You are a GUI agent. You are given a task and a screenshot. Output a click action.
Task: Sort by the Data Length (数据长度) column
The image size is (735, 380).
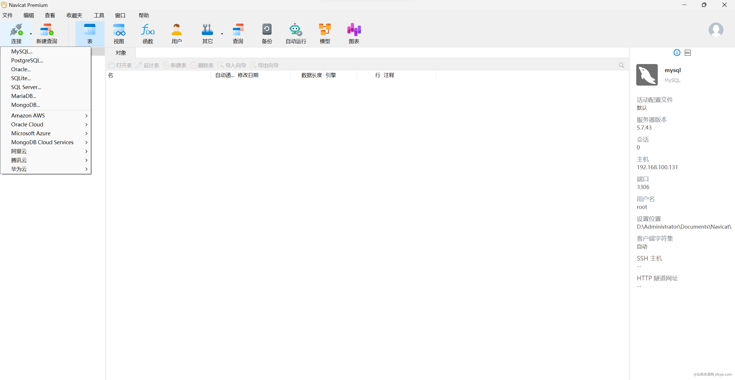point(307,75)
